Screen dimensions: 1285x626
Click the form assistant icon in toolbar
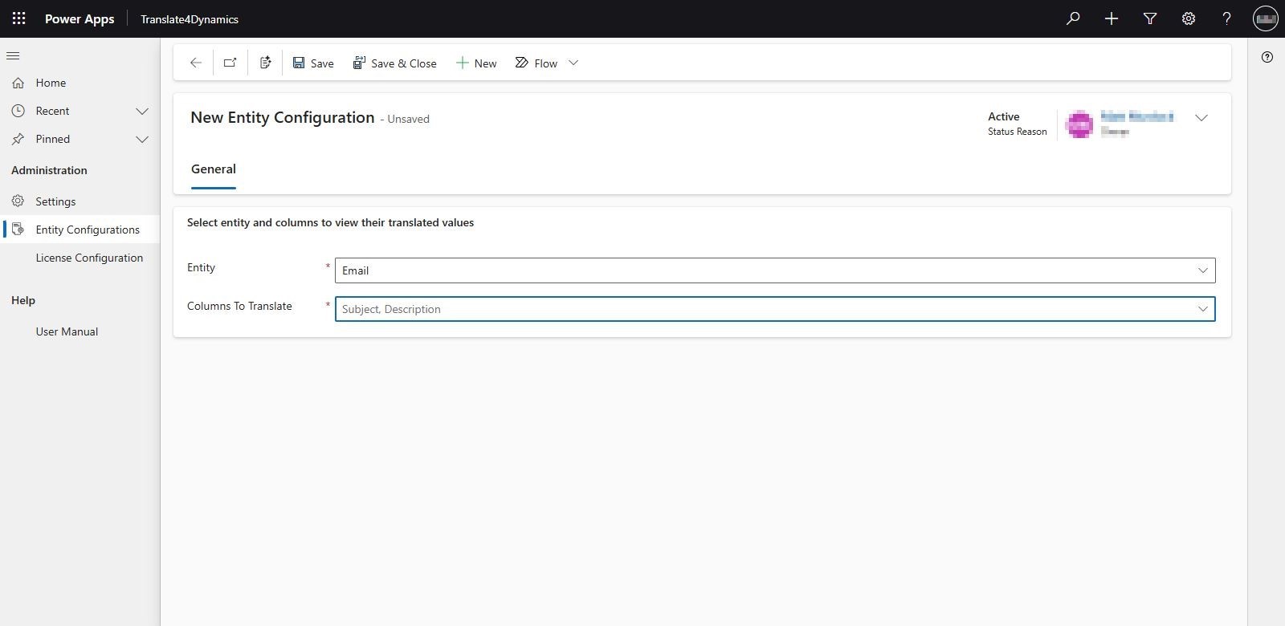click(266, 63)
